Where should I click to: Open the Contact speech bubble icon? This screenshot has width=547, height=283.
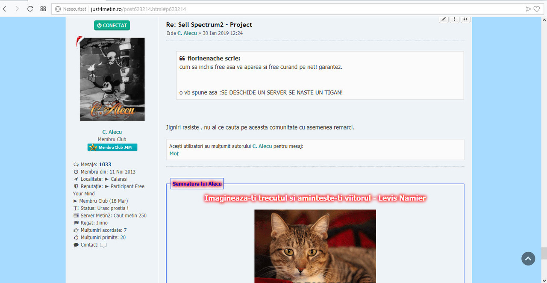click(x=103, y=245)
